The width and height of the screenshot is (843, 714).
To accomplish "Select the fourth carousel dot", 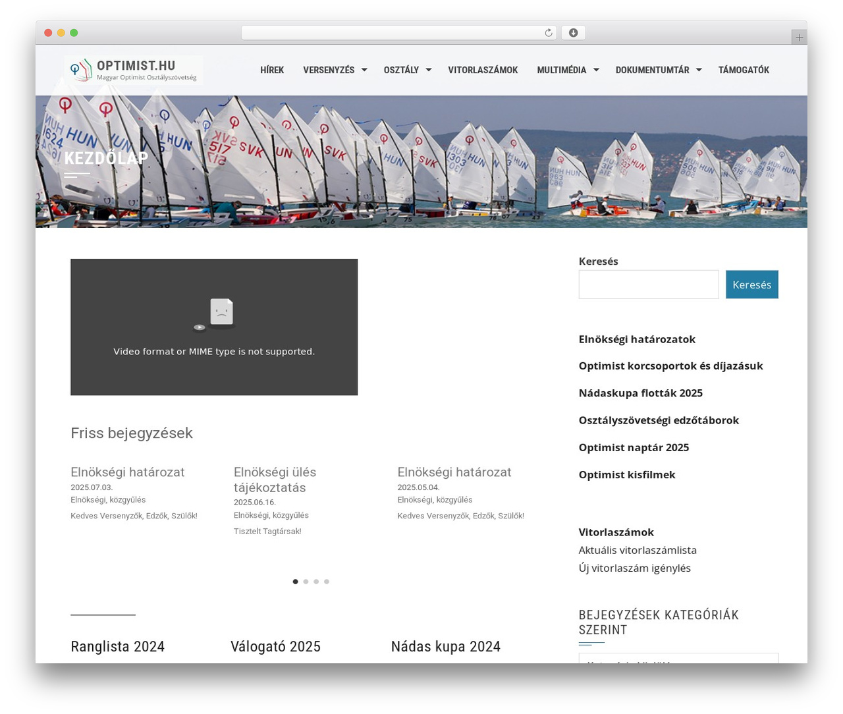I will click(x=327, y=582).
